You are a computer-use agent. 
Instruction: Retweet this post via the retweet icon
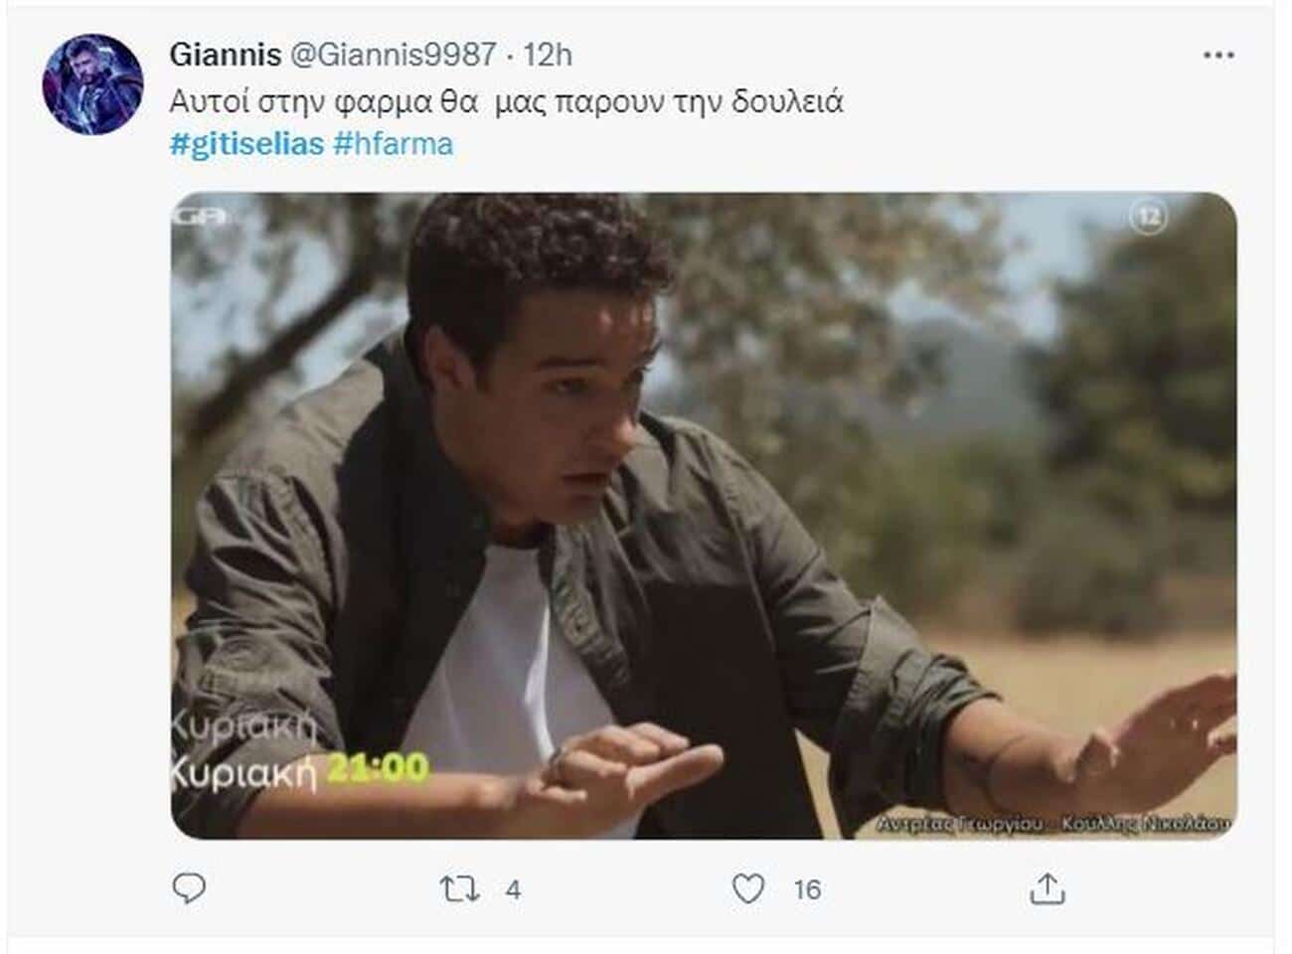tap(459, 888)
